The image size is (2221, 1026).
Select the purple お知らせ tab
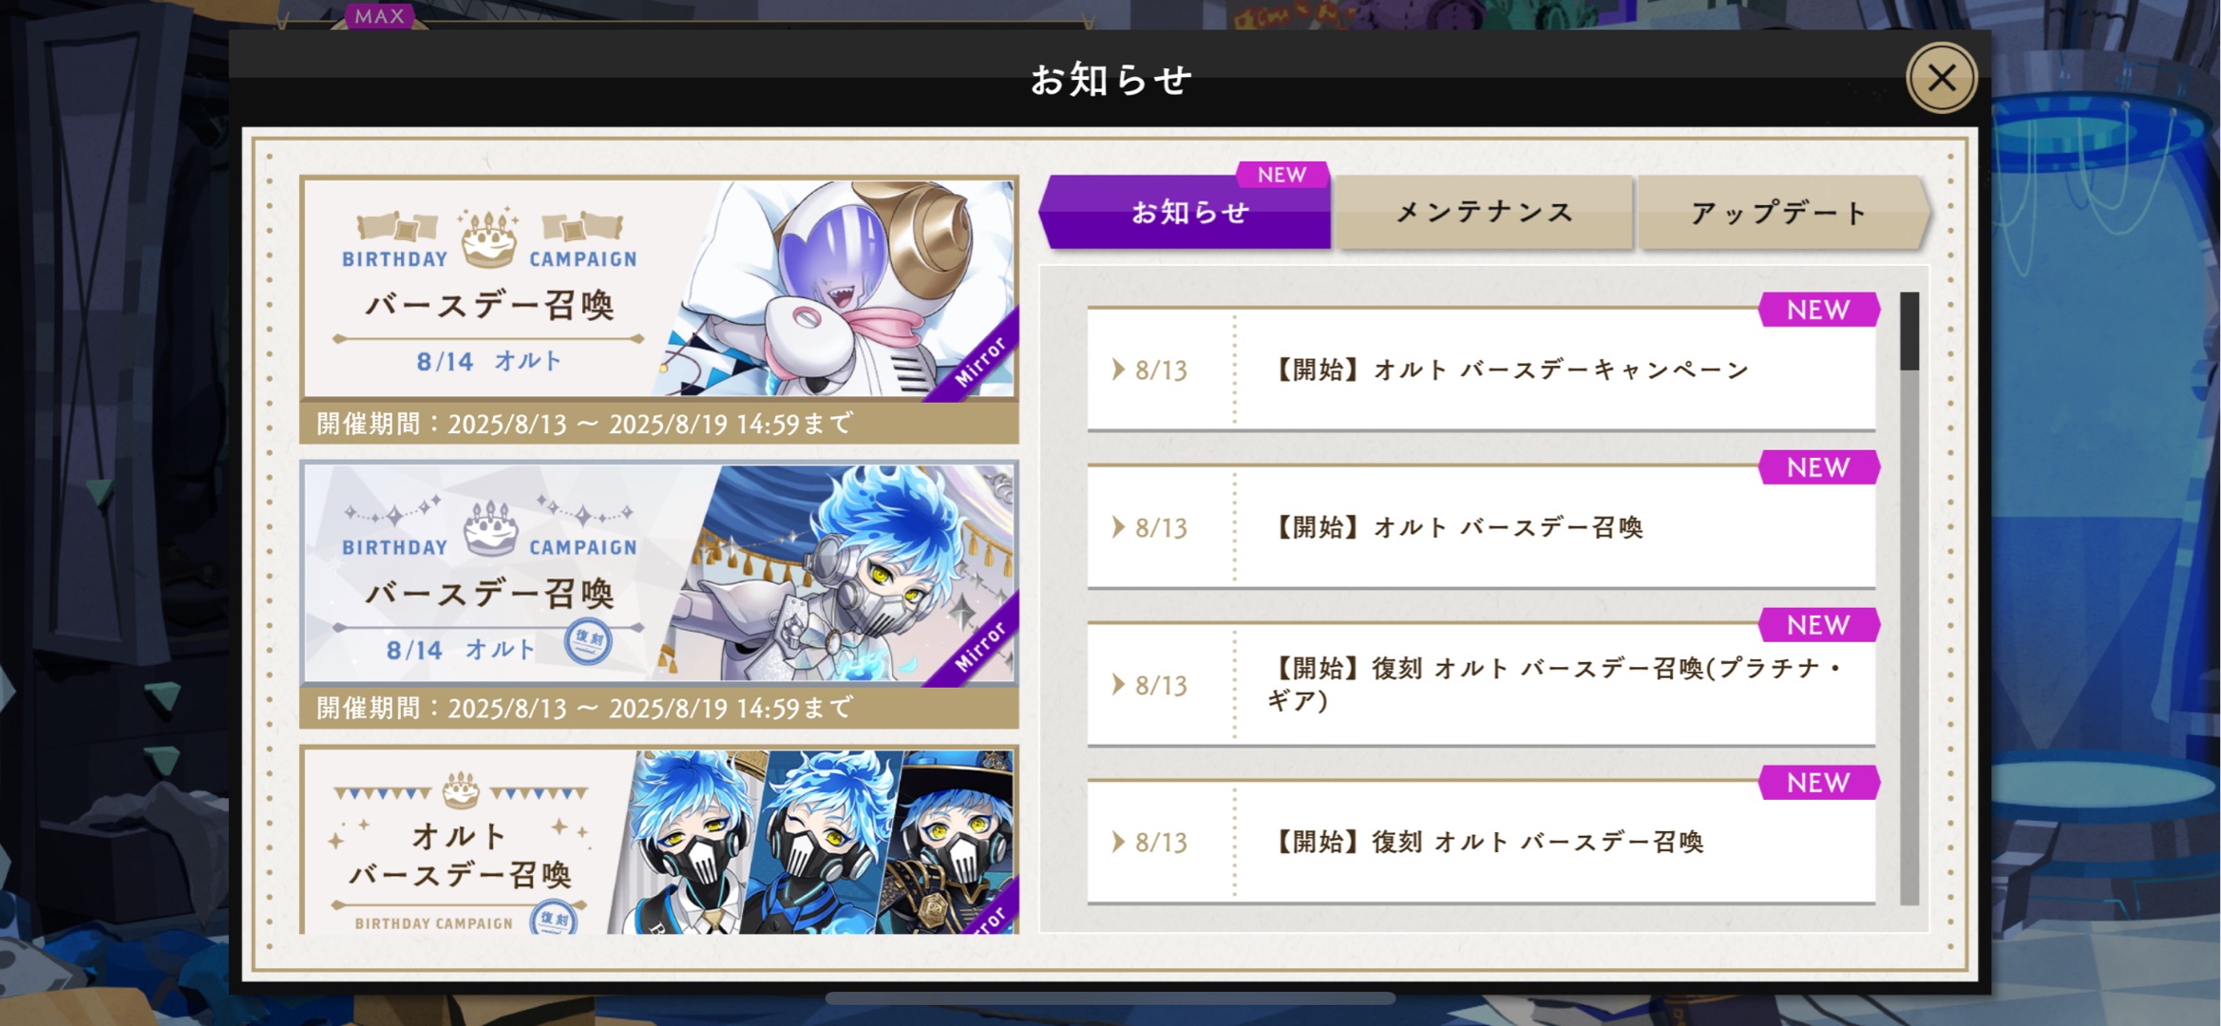click(x=1187, y=212)
